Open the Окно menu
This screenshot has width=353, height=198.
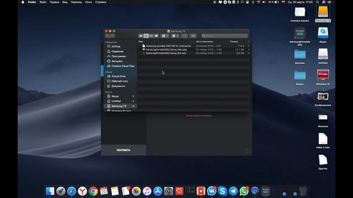[x=88, y=2]
